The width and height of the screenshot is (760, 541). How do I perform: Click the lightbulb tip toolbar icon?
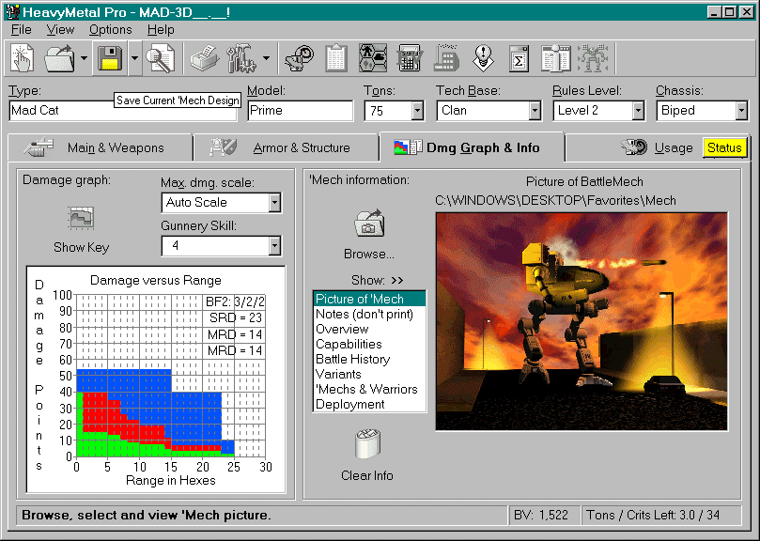483,58
